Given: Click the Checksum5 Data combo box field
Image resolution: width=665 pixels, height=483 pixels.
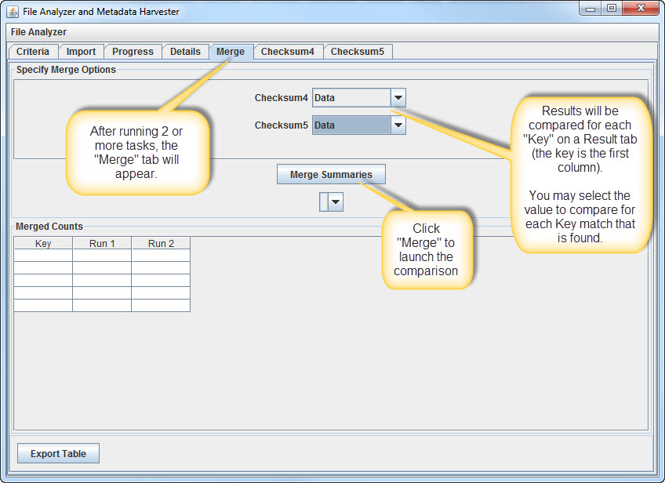Looking at the screenshot, I should [x=351, y=125].
